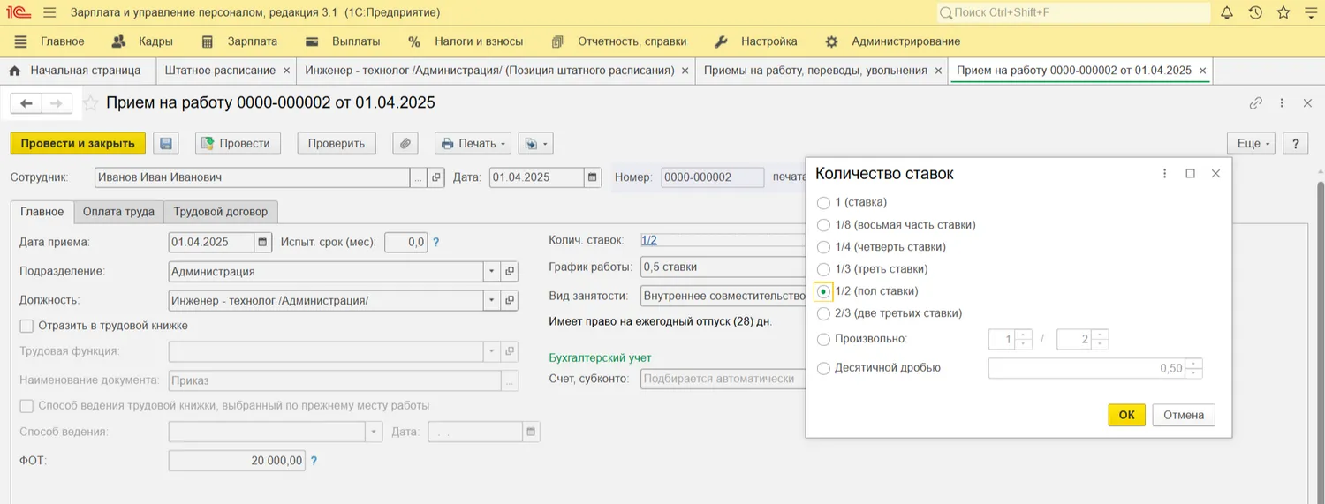Click Провести и закрыть button
This screenshot has width=1325, height=504.
78,143
